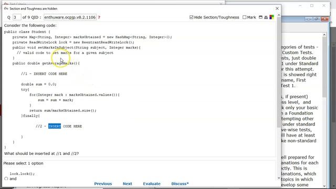
Task: Click the down arrow of the question scrollbar
Action: click(x=279, y=178)
